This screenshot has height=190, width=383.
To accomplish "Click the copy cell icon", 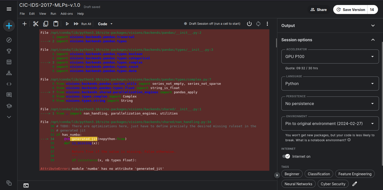I will click(x=46, y=24).
